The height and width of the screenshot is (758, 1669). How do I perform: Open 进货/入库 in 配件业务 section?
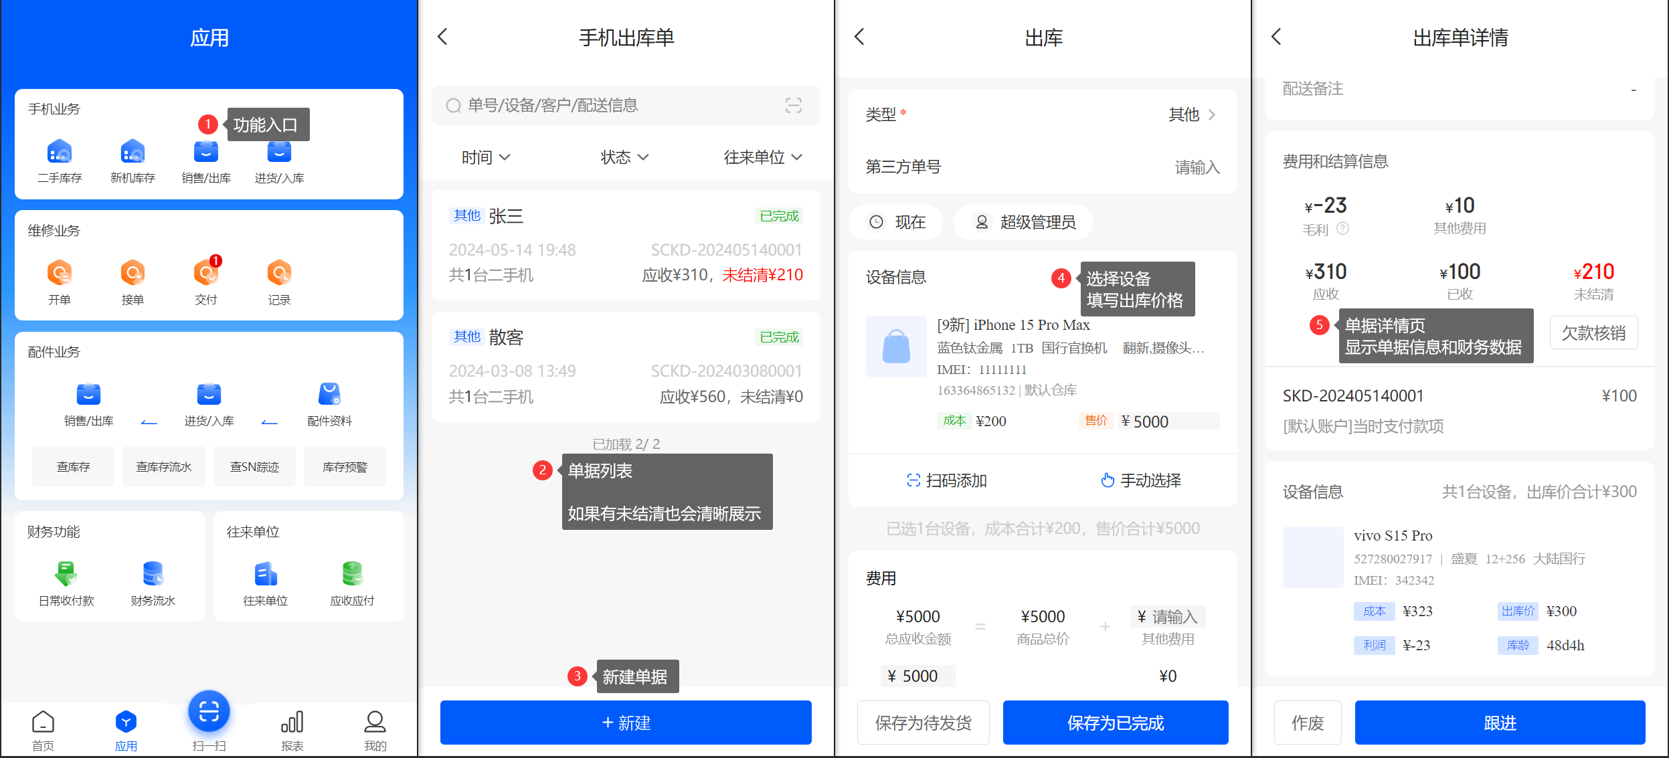[209, 405]
